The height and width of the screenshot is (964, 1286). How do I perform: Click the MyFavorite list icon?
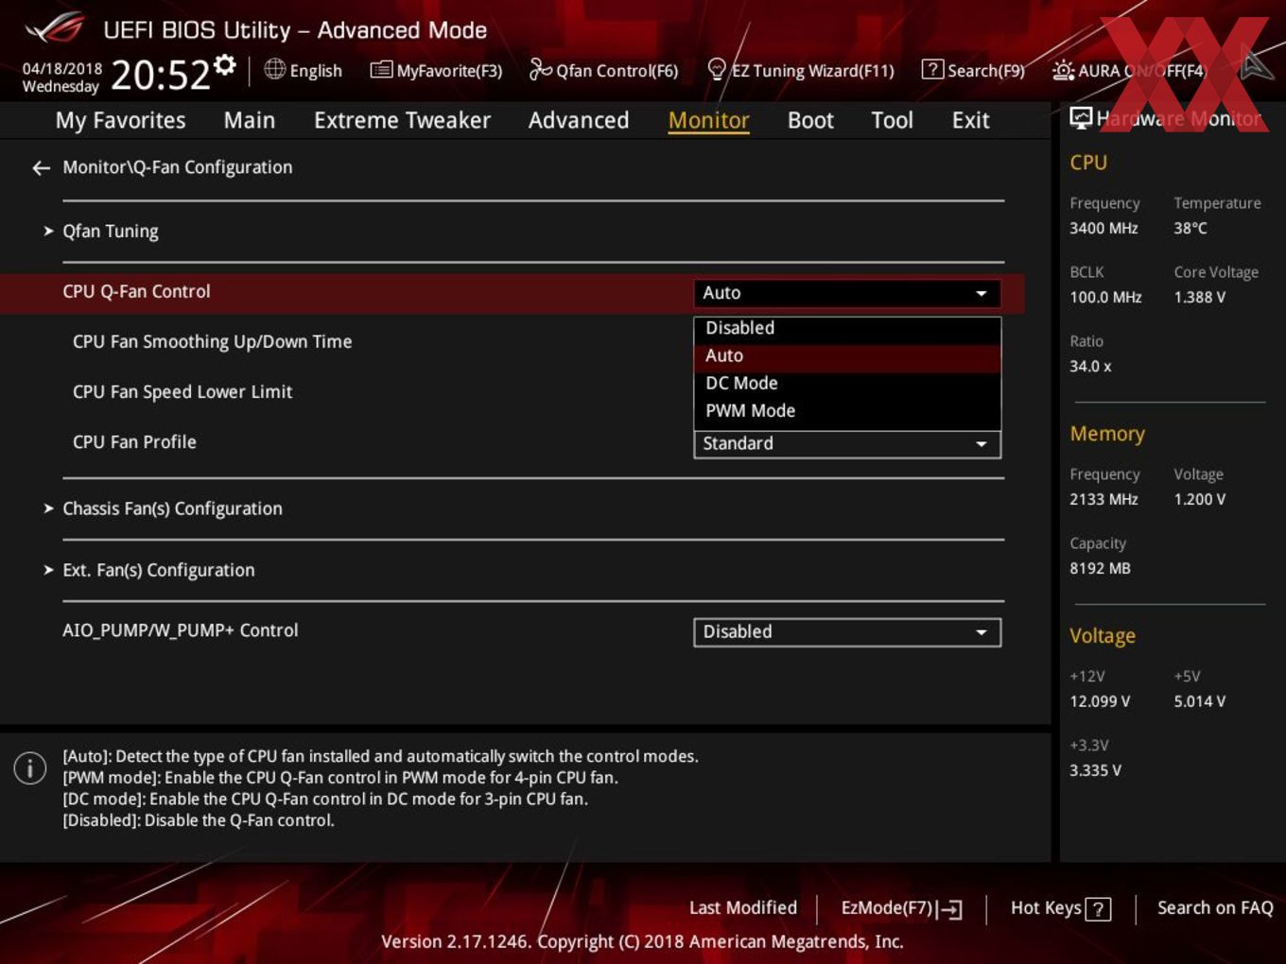[x=381, y=70]
